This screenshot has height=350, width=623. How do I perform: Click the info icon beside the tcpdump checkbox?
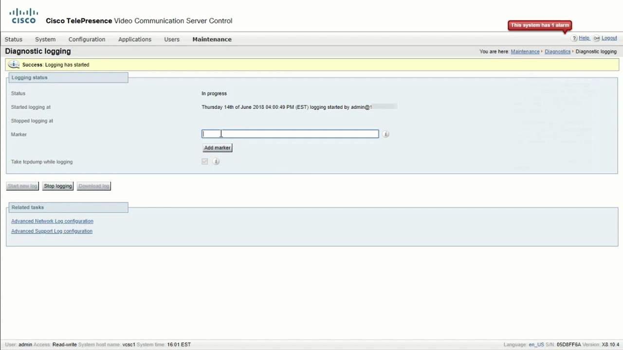click(x=216, y=162)
